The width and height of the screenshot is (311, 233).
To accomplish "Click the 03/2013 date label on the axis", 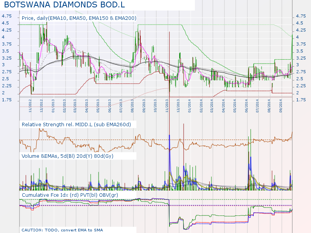I will click(75, 106).
